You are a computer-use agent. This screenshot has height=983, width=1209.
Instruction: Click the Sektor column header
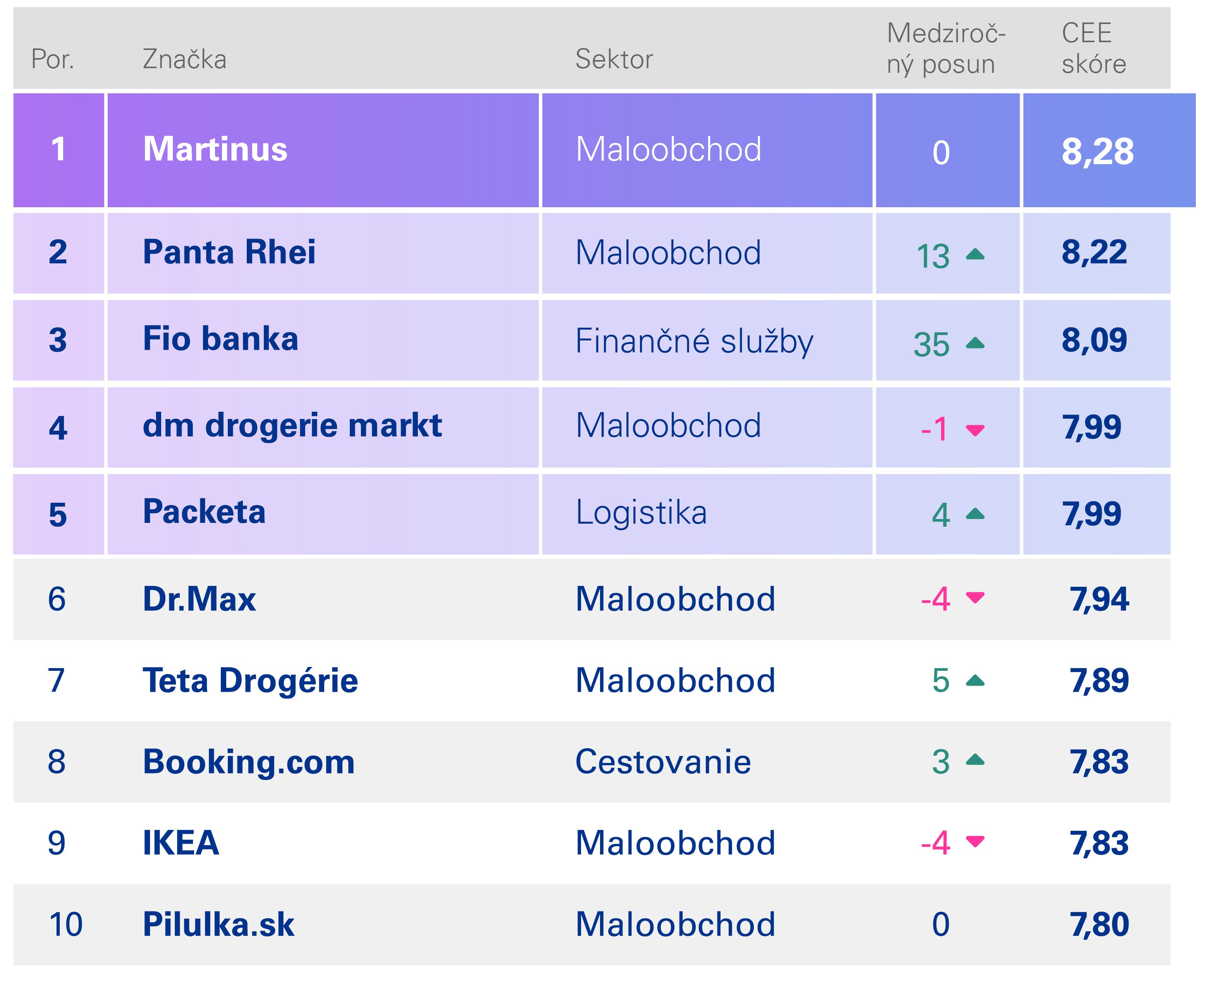tap(614, 60)
